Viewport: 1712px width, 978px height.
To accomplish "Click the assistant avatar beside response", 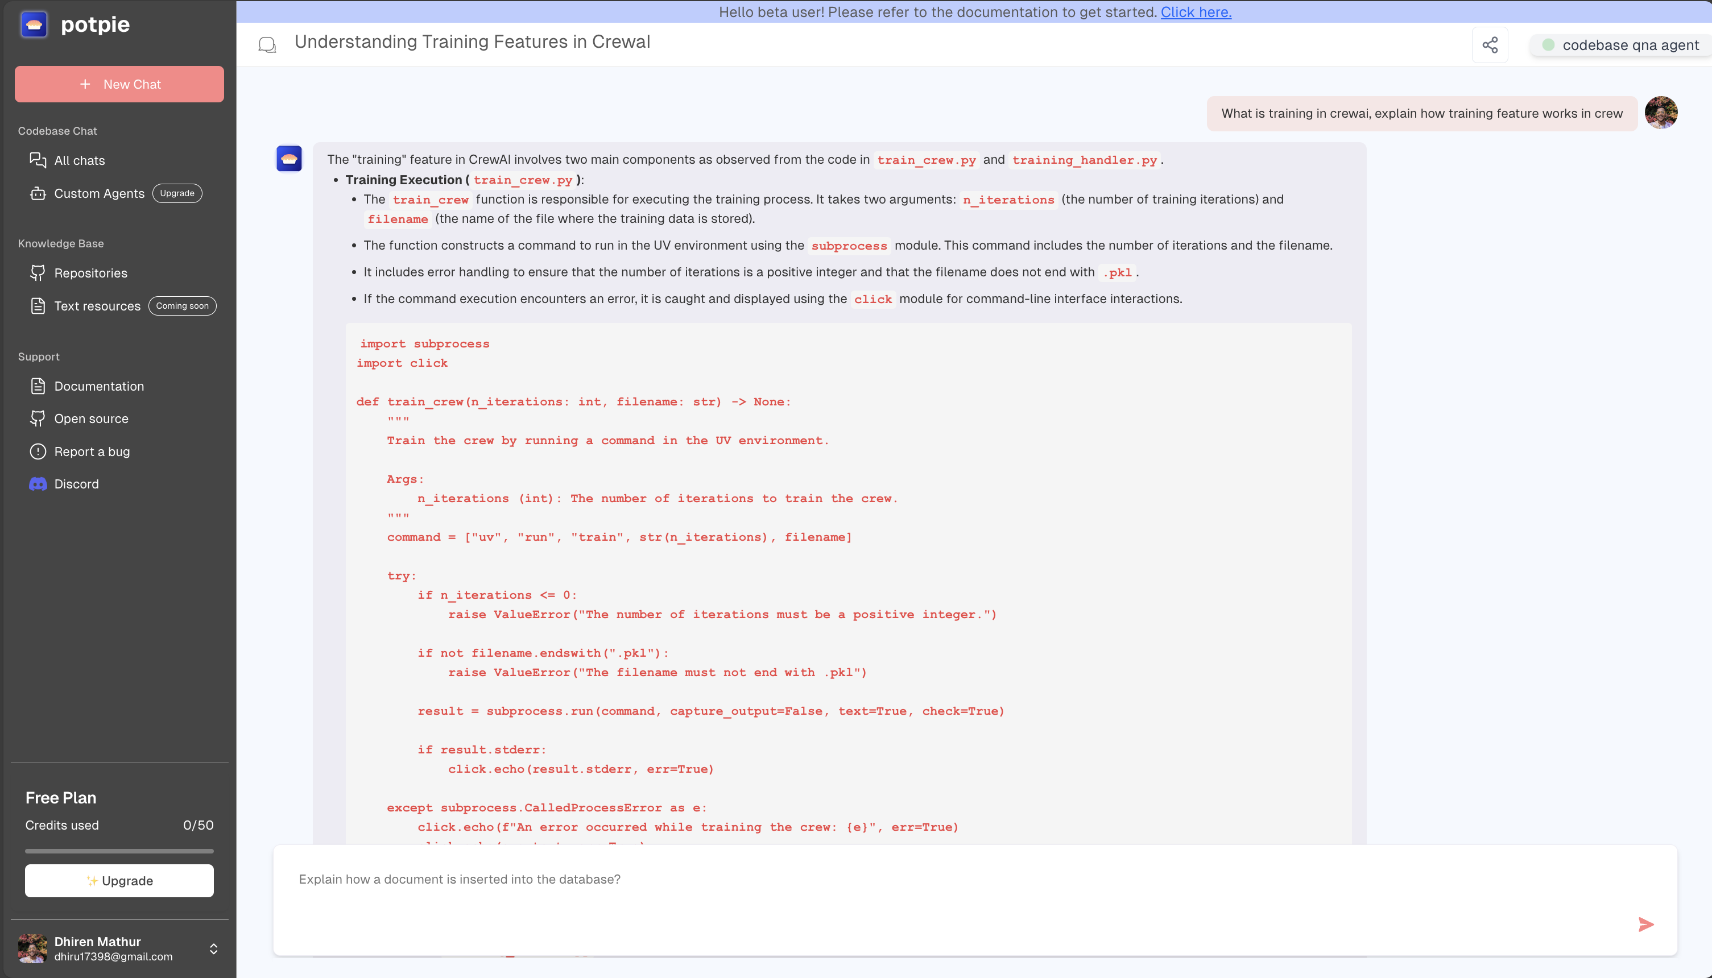I will [x=289, y=159].
